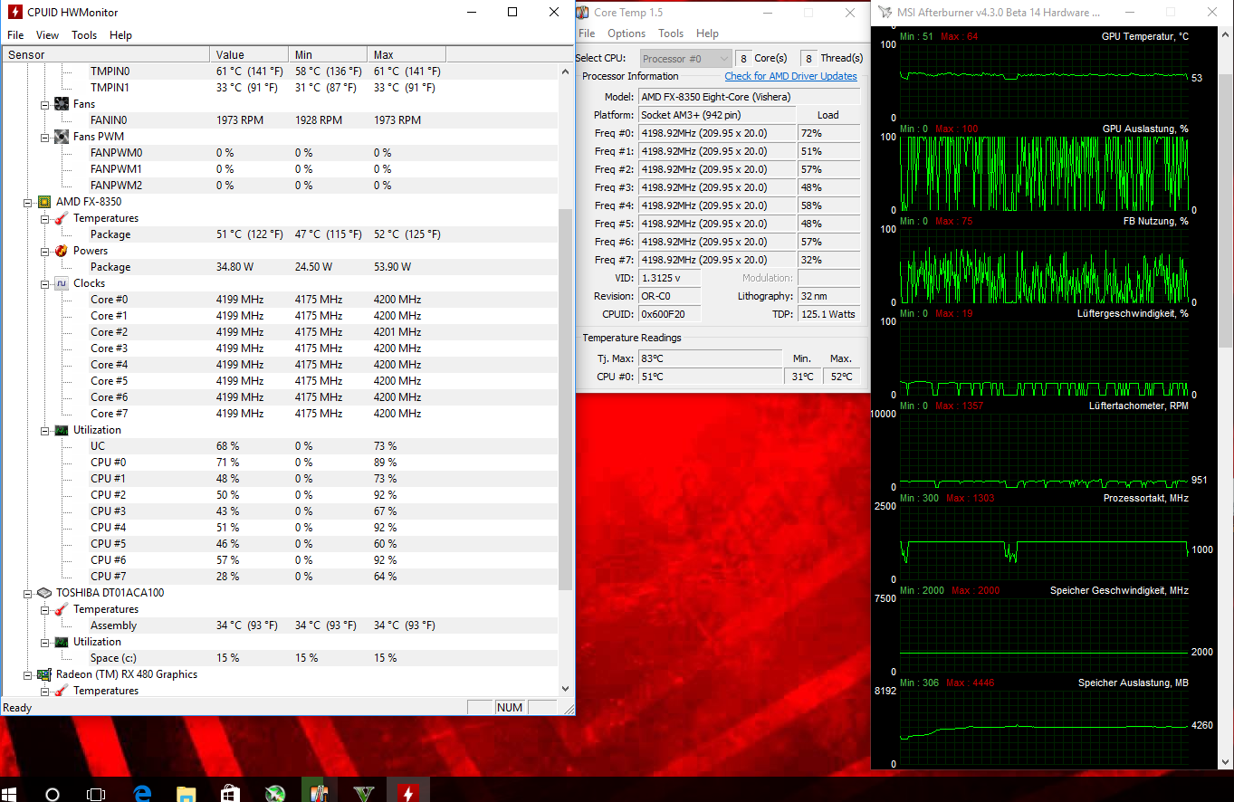This screenshot has width=1234, height=802.
Task: Open Cortana search circle on taskbar
Action: click(53, 794)
